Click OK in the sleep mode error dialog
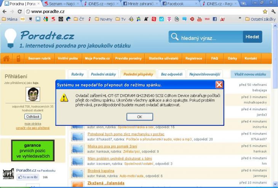 pyautogui.click(x=139, y=117)
